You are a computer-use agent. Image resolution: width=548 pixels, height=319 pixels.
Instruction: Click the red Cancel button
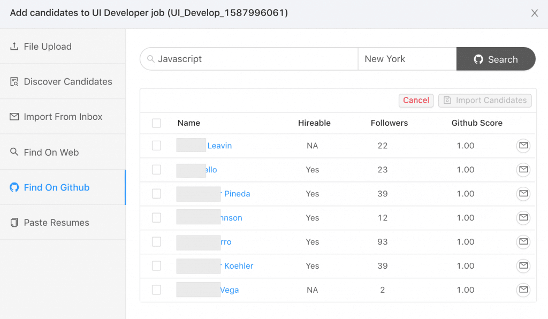(x=416, y=100)
